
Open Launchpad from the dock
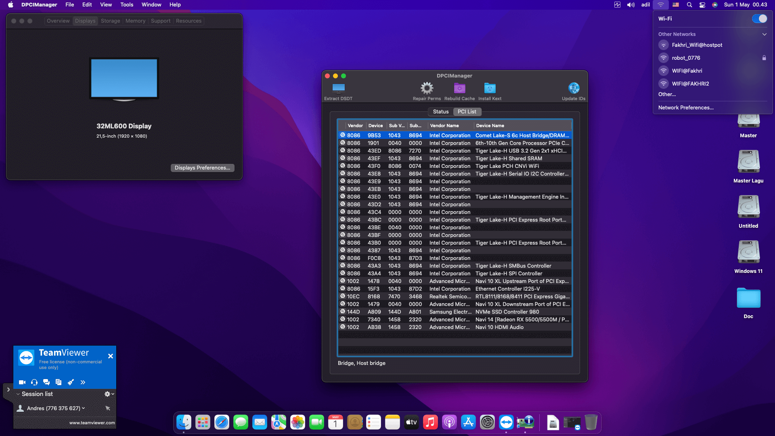click(203, 422)
